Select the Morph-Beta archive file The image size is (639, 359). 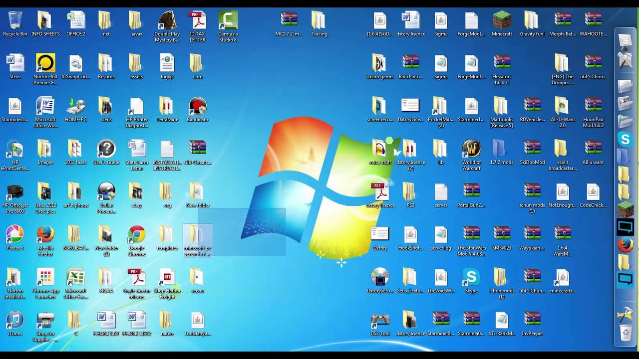(563, 24)
